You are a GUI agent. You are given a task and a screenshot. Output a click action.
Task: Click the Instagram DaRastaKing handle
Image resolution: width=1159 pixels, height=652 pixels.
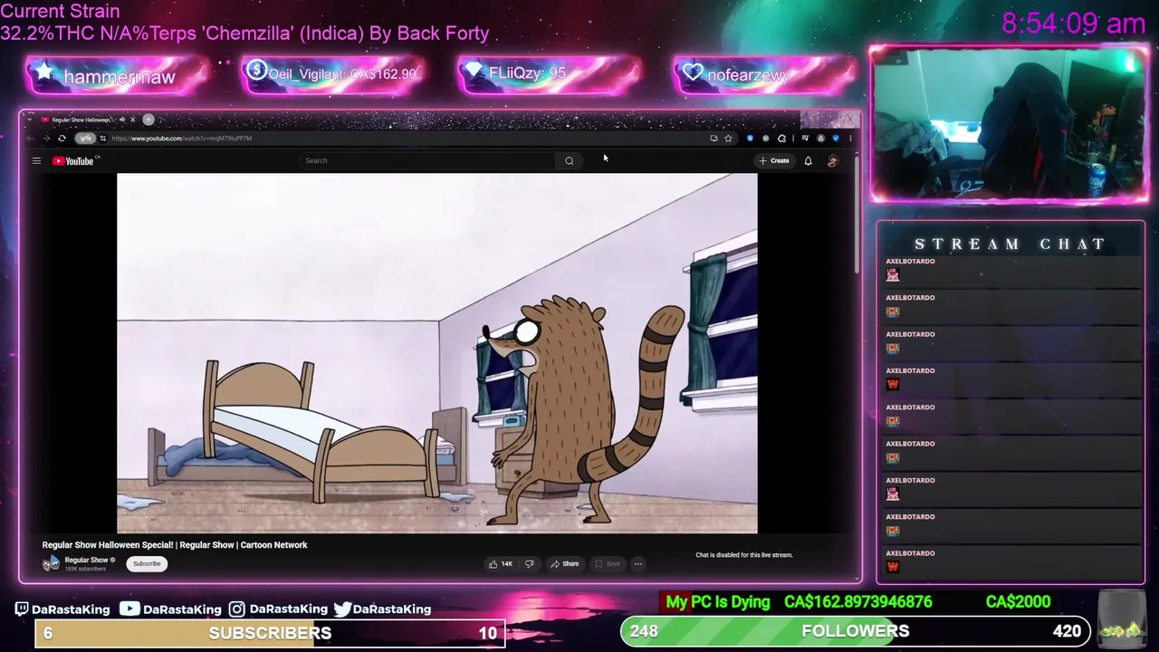pos(279,609)
